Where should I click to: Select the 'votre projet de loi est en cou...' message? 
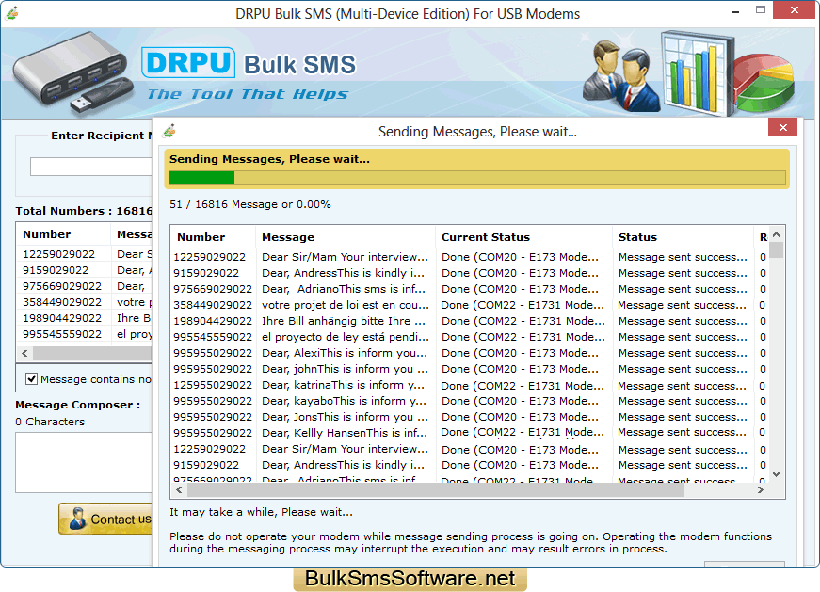[346, 305]
